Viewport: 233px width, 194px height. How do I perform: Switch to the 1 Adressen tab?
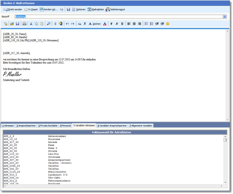(8, 126)
